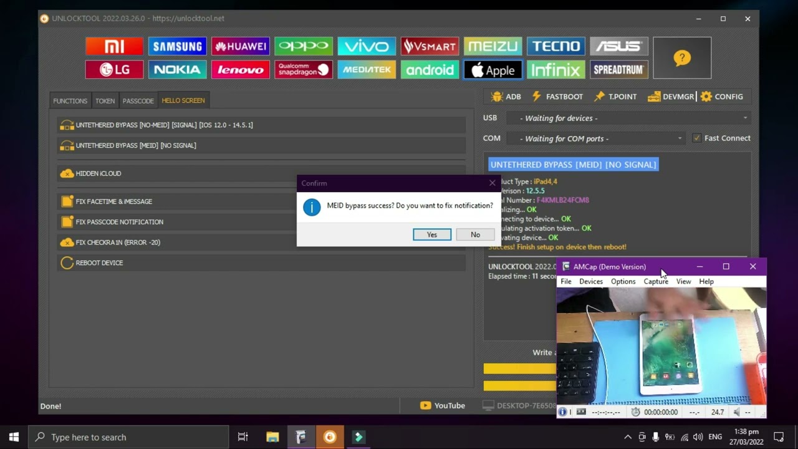Select the Lenovo brand logo

240,70
